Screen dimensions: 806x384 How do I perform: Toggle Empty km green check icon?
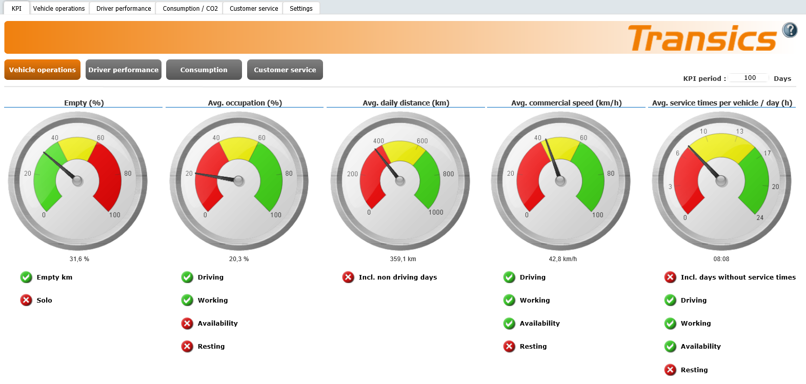pyautogui.click(x=26, y=278)
